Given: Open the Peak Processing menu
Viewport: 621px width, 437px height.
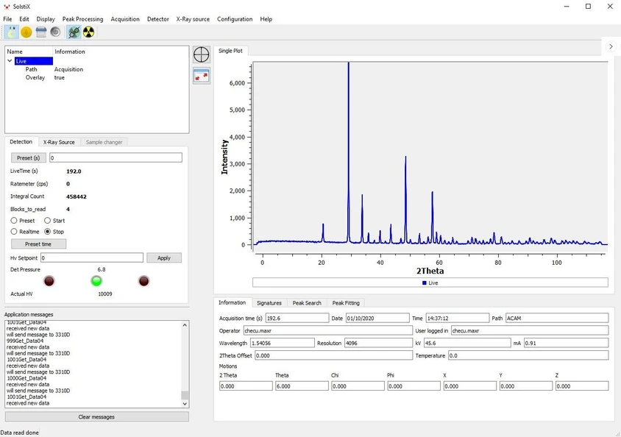Looking at the screenshot, I should tap(82, 19).
